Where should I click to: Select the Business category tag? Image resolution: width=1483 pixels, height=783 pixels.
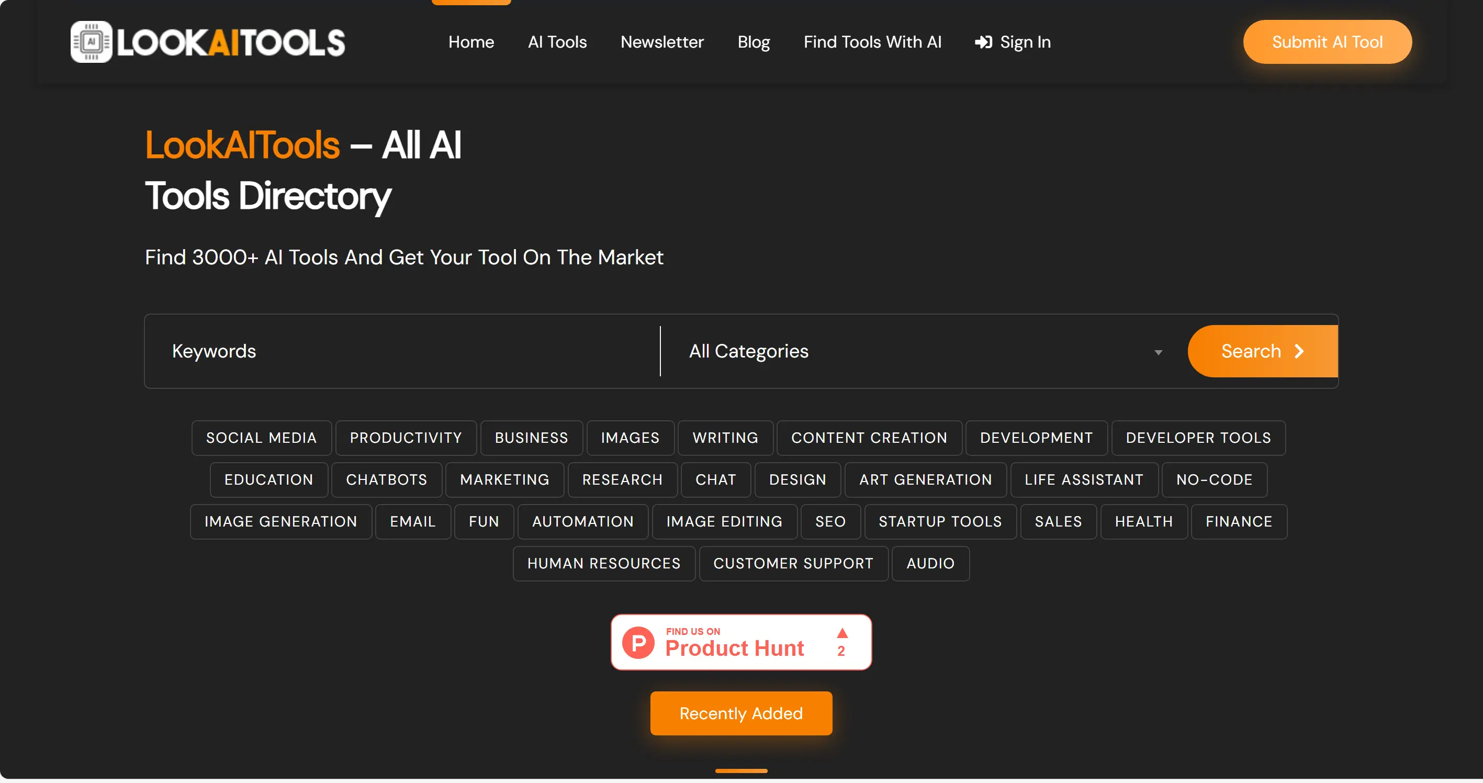click(531, 438)
